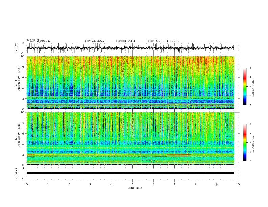Click the 'ch.1(V)' waveform axis label
This screenshot has height=207, width=268.
[x=16, y=48]
